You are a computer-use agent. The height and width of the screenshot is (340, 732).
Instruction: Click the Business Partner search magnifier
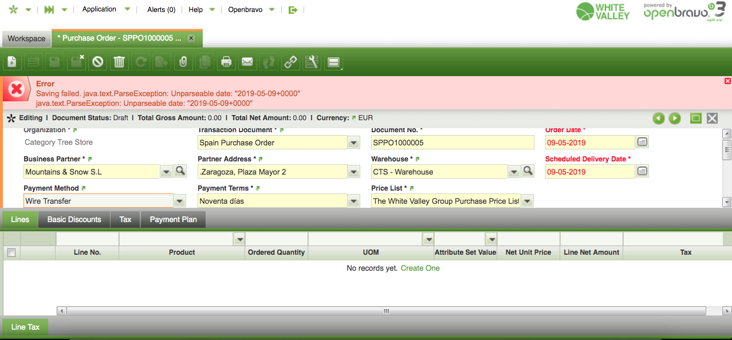(180, 171)
